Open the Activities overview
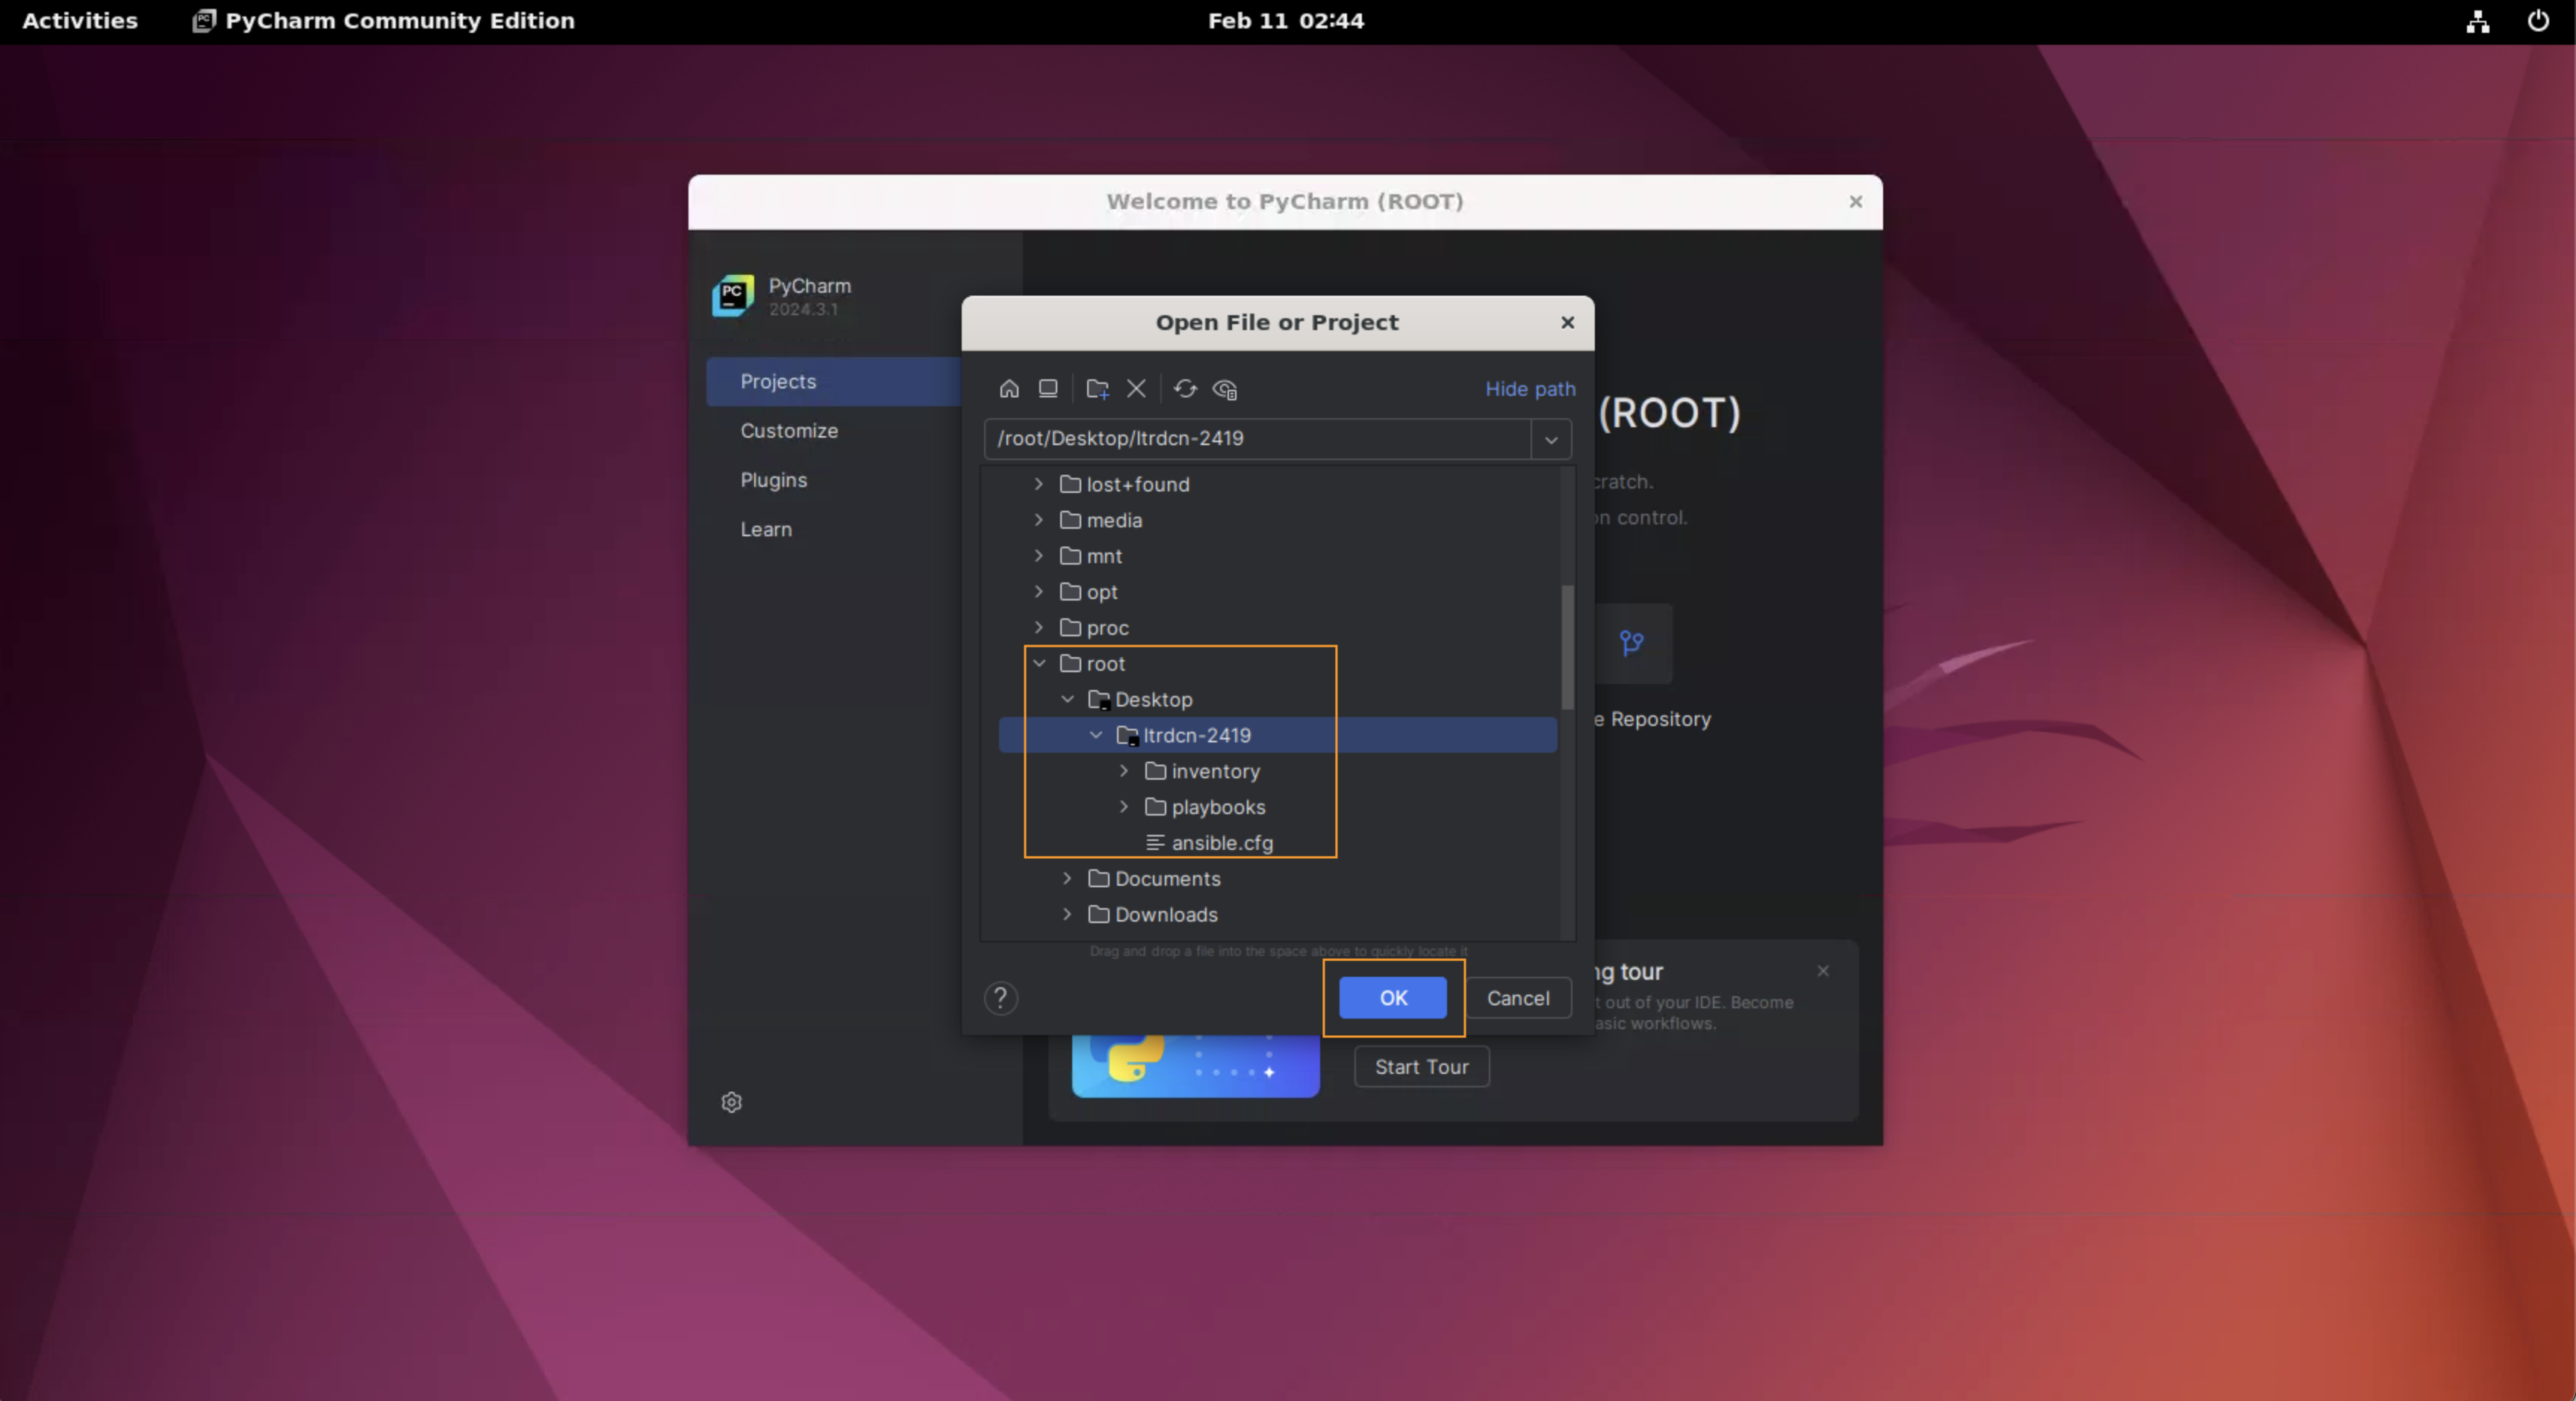This screenshot has height=1401, width=2576. (x=80, y=21)
